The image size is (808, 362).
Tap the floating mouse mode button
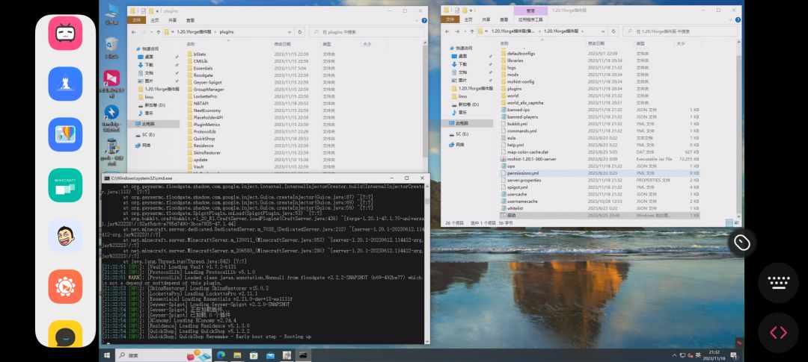[742, 243]
